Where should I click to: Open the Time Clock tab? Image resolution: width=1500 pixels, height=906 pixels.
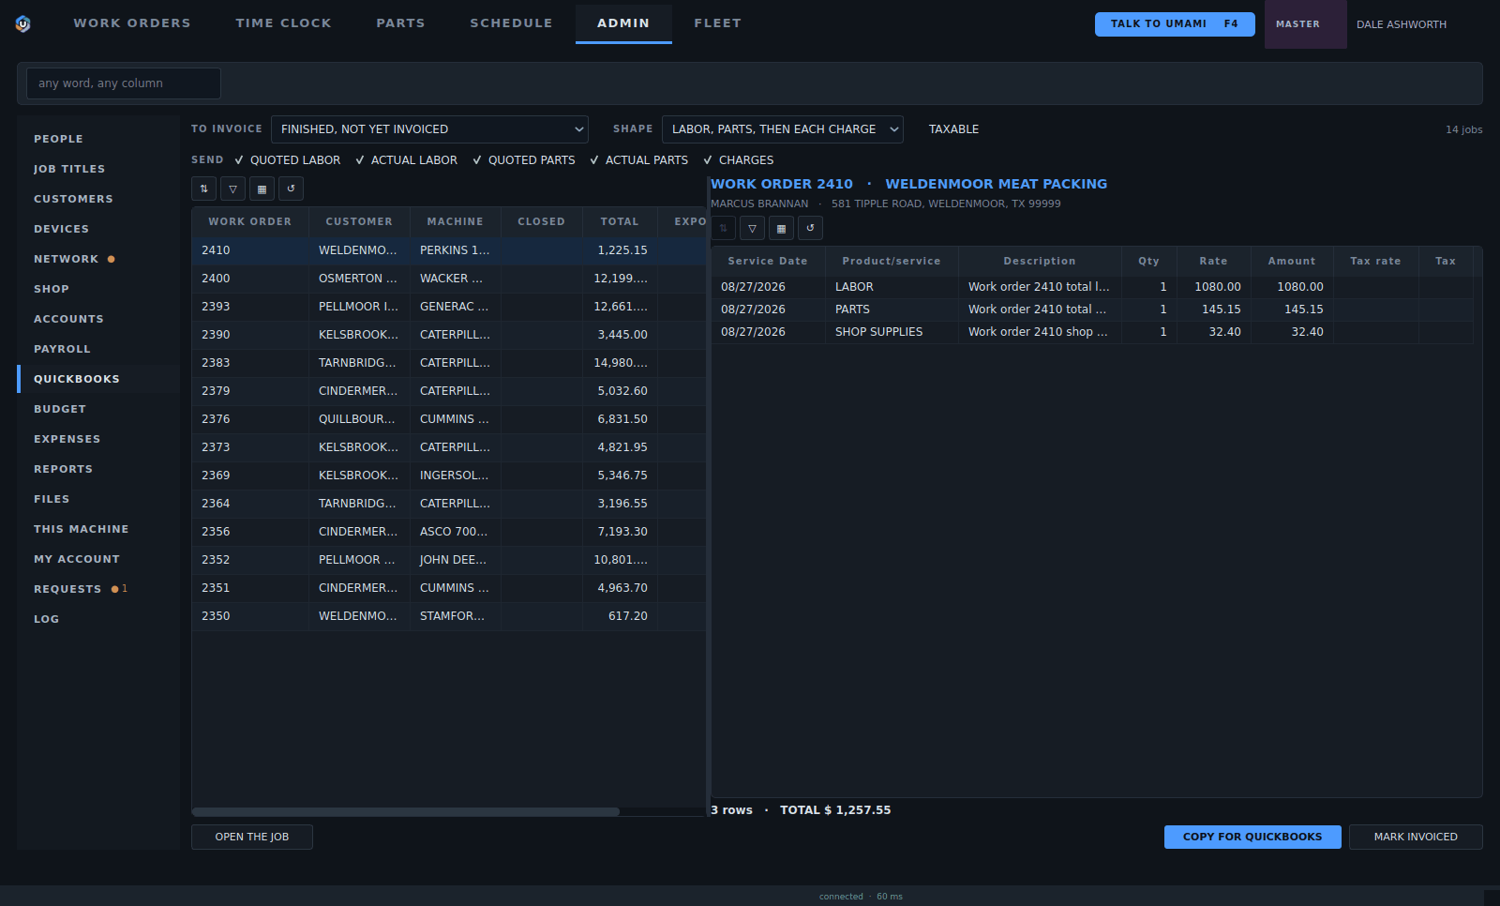[x=284, y=23]
